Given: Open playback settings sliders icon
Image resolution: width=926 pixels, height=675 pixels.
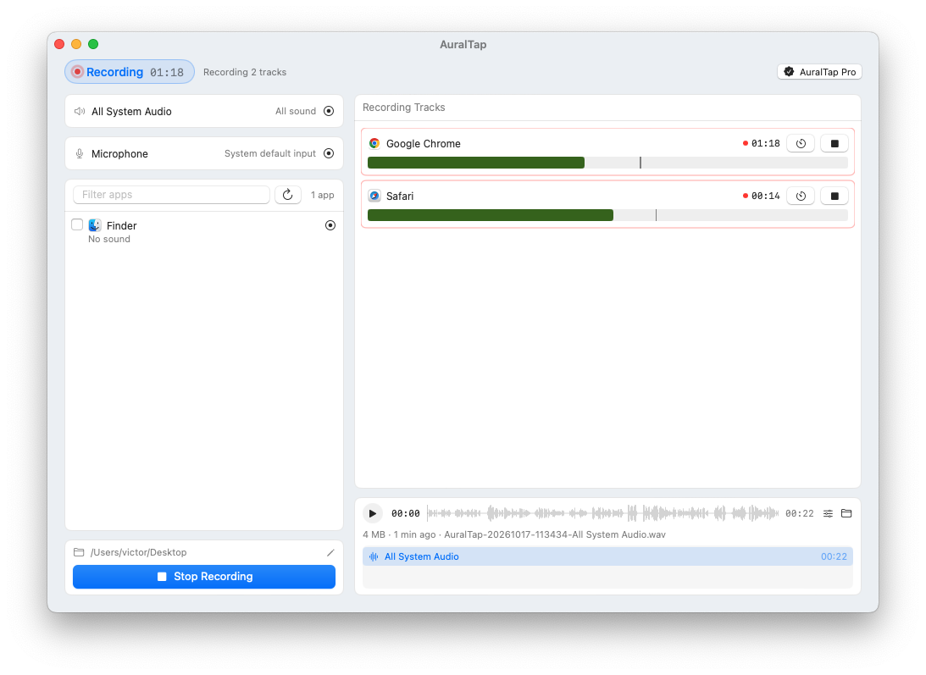Looking at the screenshot, I should (828, 514).
